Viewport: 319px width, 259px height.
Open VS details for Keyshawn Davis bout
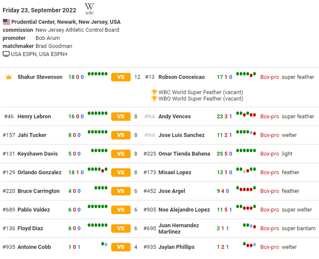tap(121, 154)
